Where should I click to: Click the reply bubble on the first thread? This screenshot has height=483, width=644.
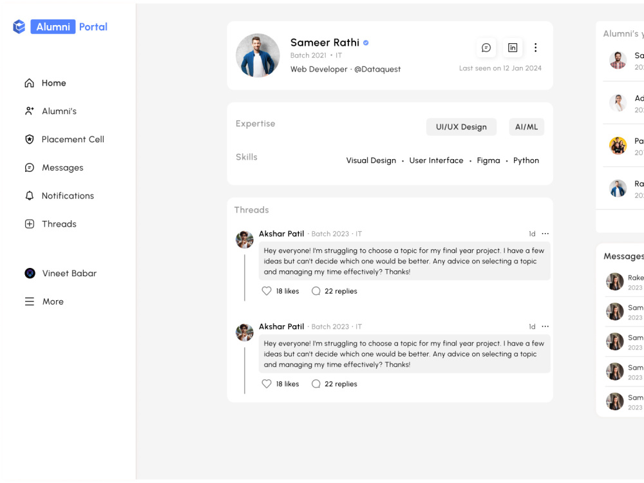click(316, 291)
